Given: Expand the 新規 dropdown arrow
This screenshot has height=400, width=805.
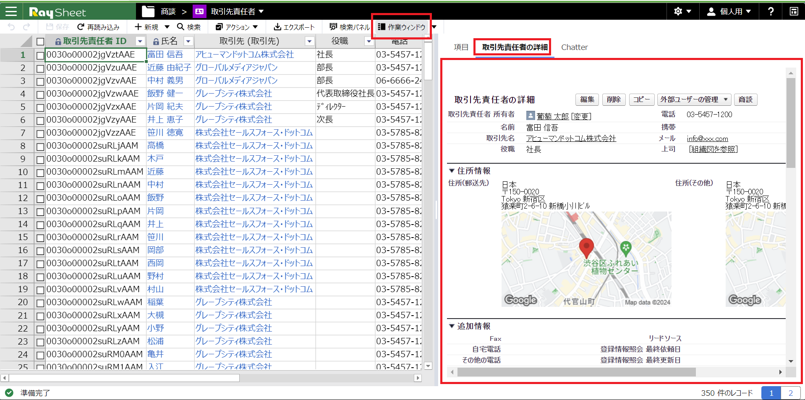Looking at the screenshot, I should pyautogui.click(x=167, y=27).
